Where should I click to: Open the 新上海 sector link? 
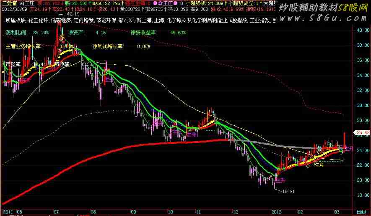[x=144, y=20]
